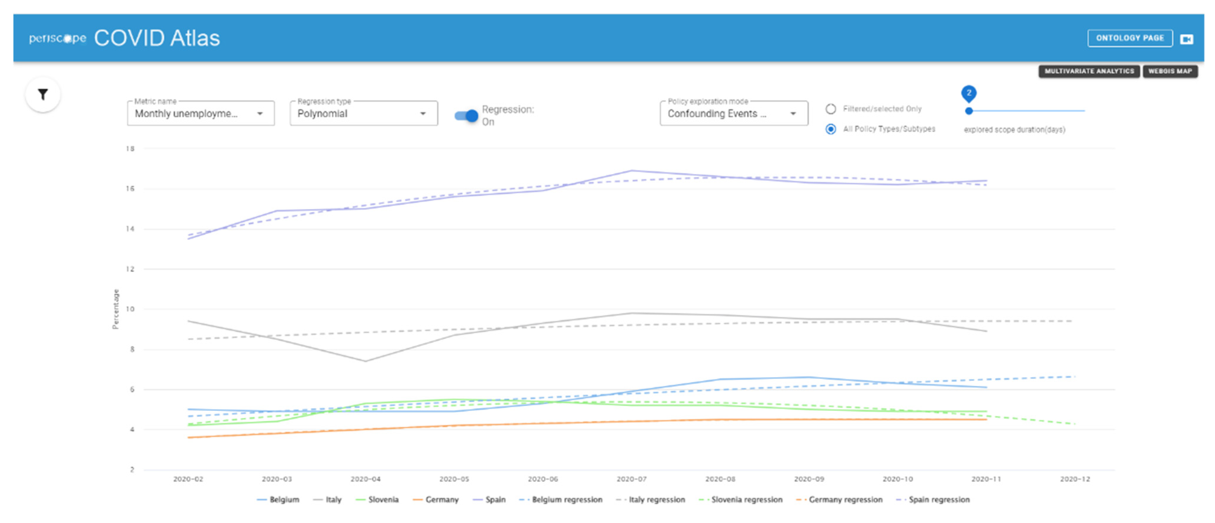The height and width of the screenshot is (523, 1215).
Task: Toggle Italy series in legend
Action: coord(327,499)
